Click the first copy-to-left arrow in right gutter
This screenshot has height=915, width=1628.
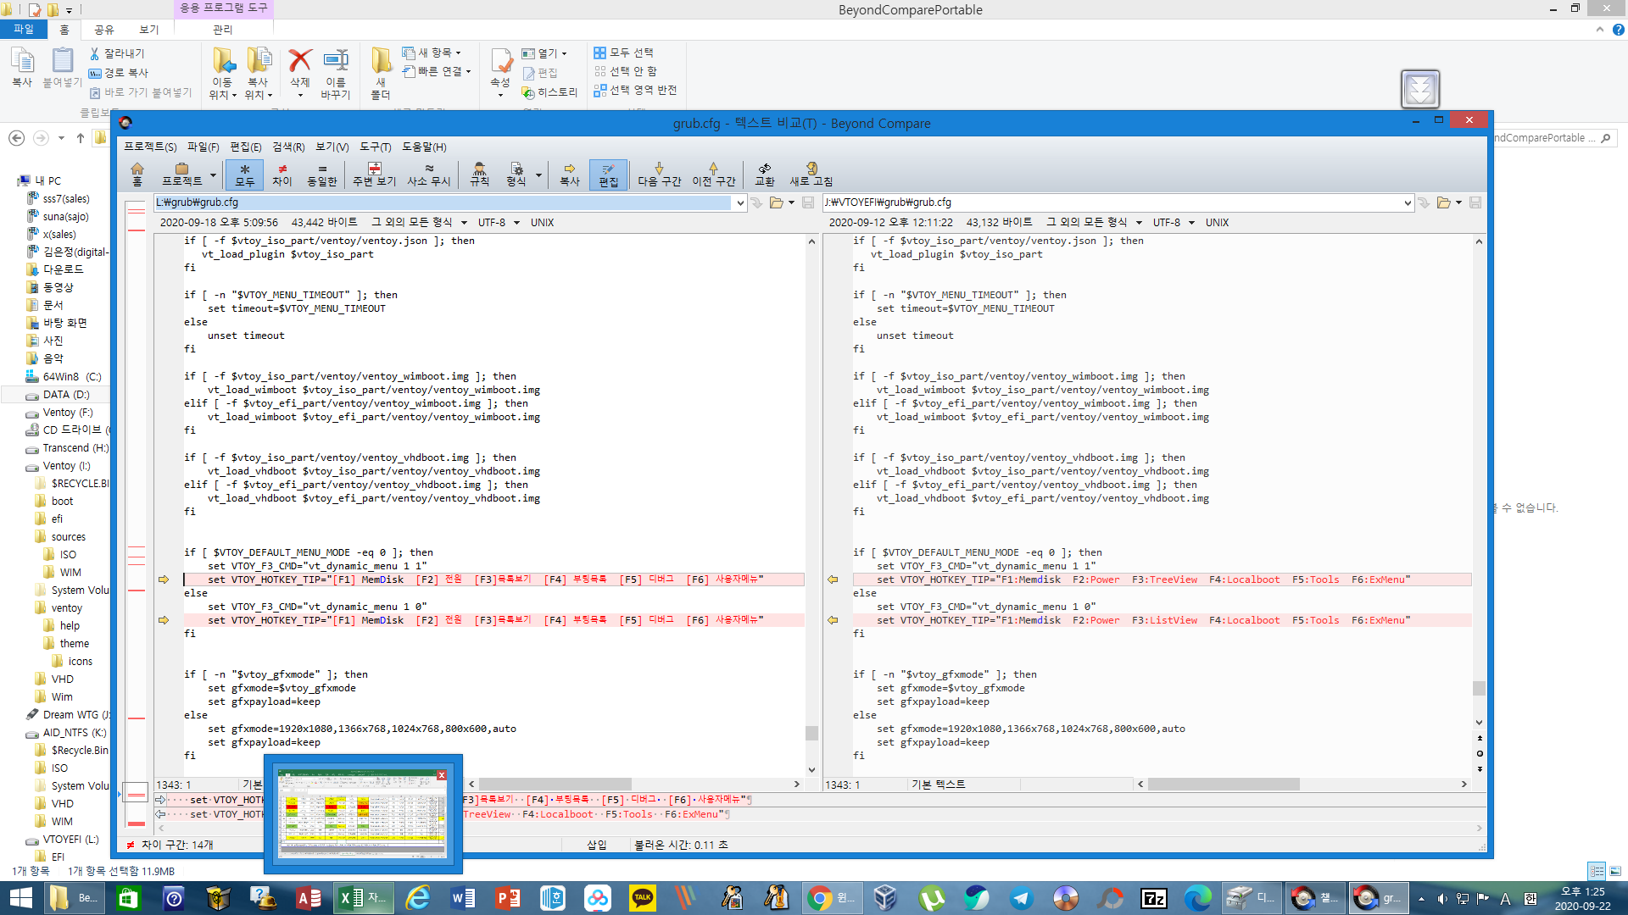click(833, 579)
